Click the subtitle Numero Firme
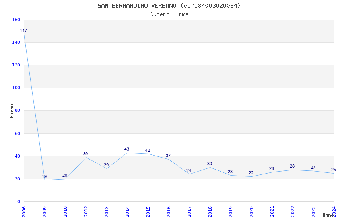338x219 pixels. [x=169, y=14]
